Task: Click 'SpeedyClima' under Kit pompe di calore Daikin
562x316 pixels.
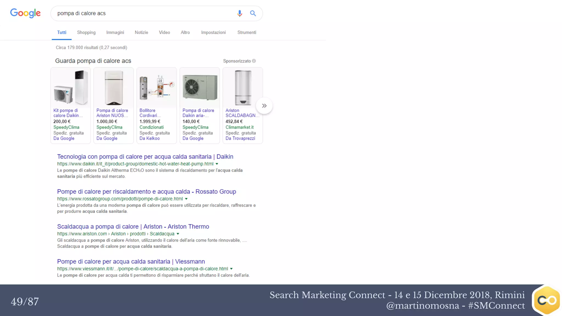Action: pos(66,127)
